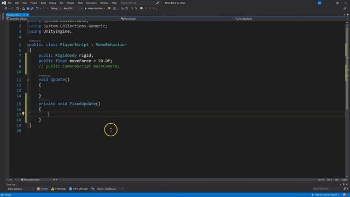The image size is (350, 197).
Task: Click the lightbulb quick actions icon on line 17
Action: coord(23,114)
